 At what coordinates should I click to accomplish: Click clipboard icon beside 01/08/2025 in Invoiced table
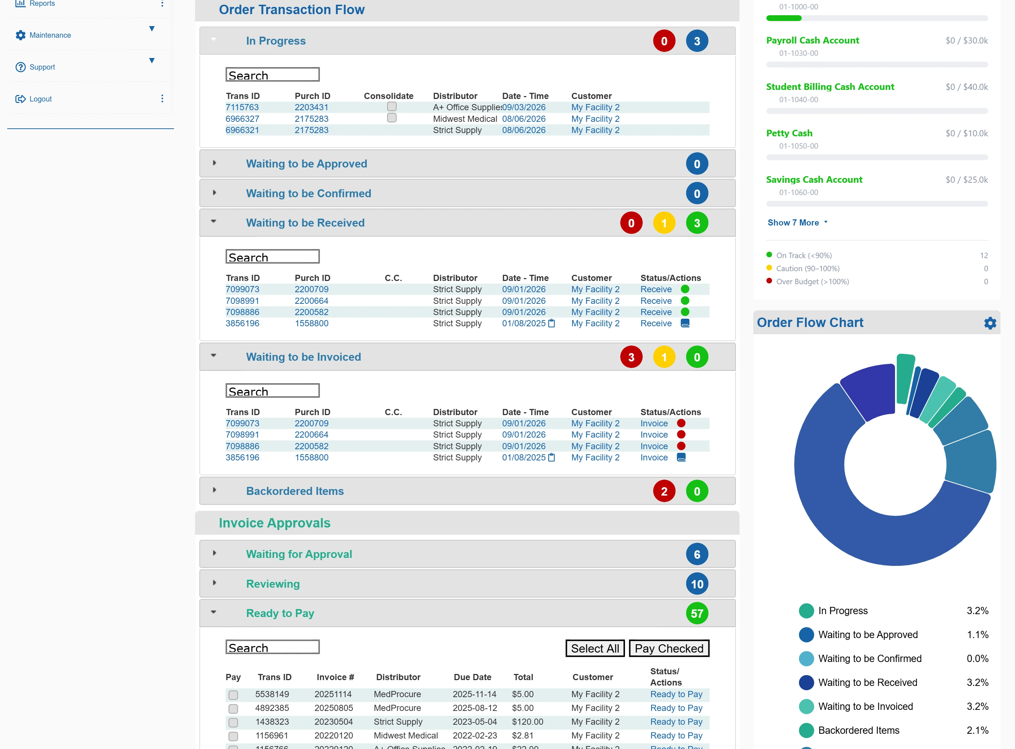pos(551,458)
